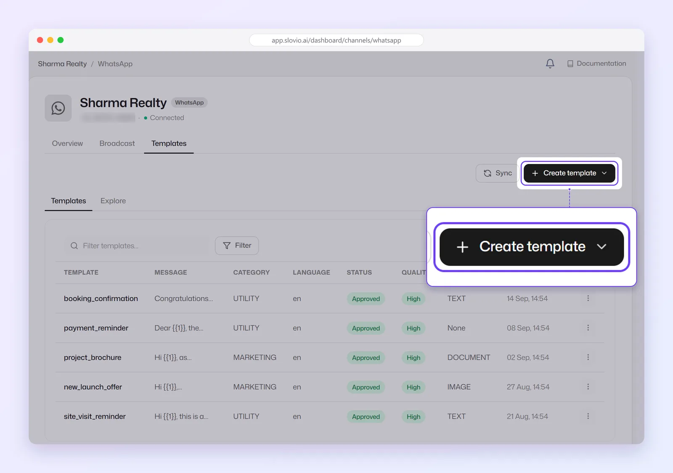Open row menu for site_visit_reminder
This screenshot has width=673, height=473.
[588, 416]
